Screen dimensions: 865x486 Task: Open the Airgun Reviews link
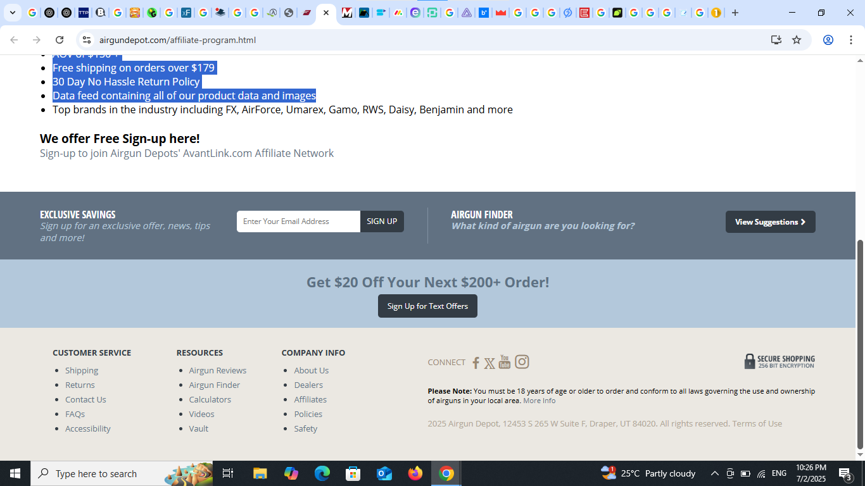[x=218, y=370]
